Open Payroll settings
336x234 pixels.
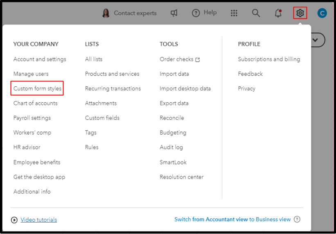click(32, 118)
